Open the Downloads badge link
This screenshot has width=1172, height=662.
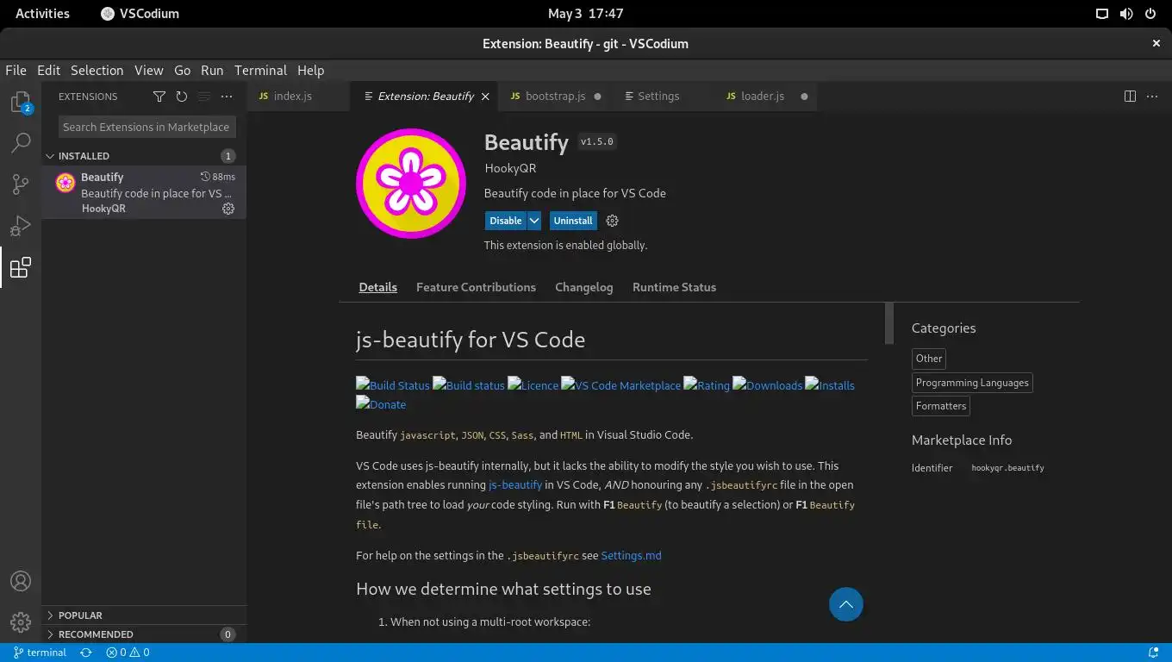[767, 385]
